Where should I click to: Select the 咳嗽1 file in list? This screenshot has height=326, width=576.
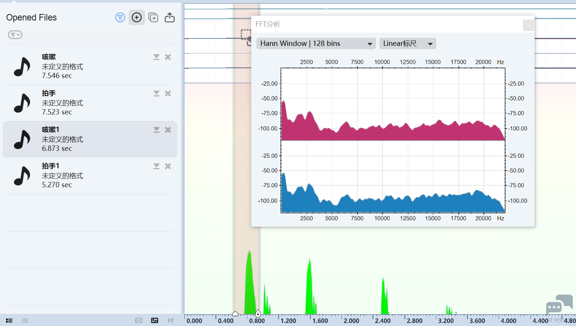pyautogui.click(x=76, y=139)
